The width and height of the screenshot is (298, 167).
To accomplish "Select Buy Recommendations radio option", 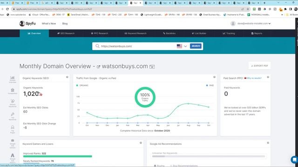I will [x=184, y=166].
